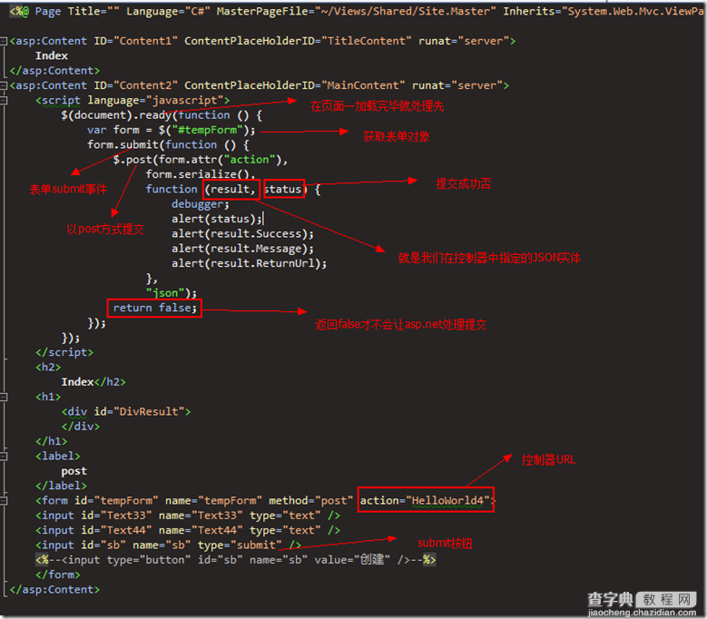Click the return false; statement
This screenshot has height=619, width=707.
[x=154, y=309]
